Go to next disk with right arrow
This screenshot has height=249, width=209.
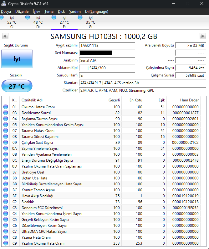203,36
